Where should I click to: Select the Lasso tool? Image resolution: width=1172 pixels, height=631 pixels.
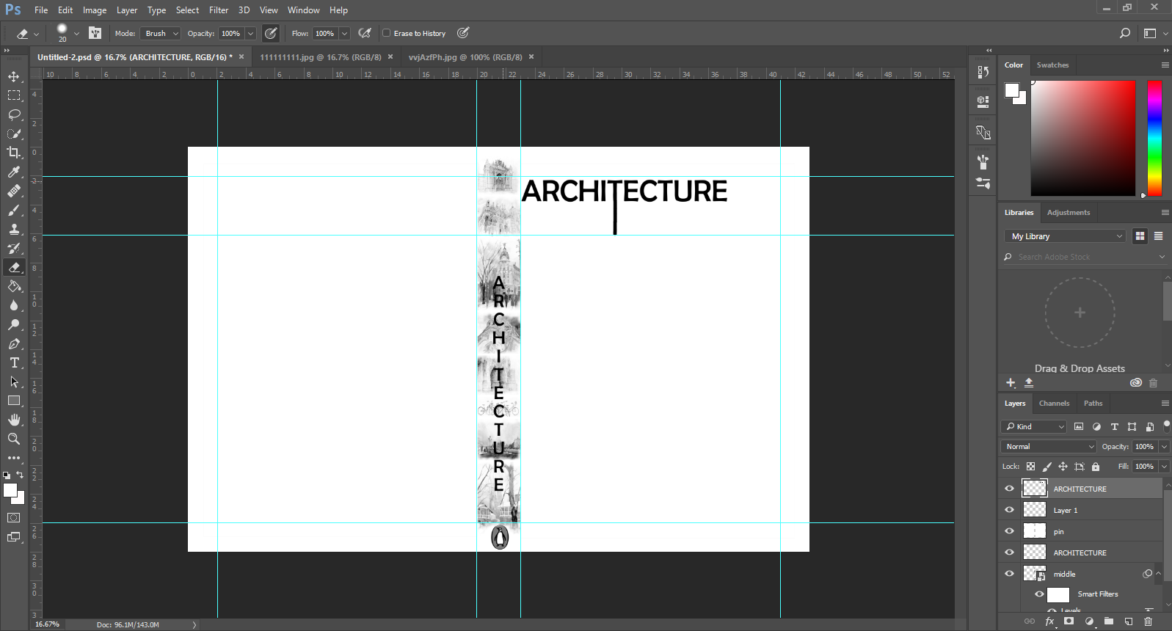tap(14, 114)
